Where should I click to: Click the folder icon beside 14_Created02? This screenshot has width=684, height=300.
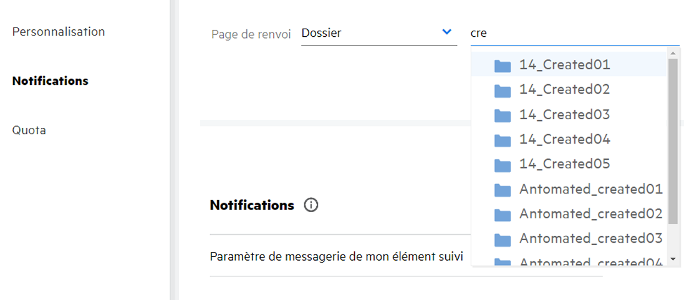coord(502,90)
